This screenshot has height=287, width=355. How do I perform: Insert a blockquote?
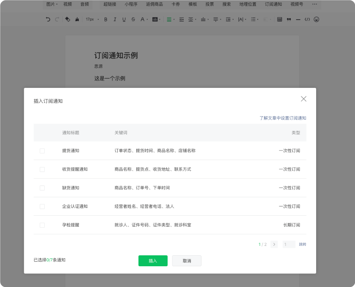click(289, 19)
